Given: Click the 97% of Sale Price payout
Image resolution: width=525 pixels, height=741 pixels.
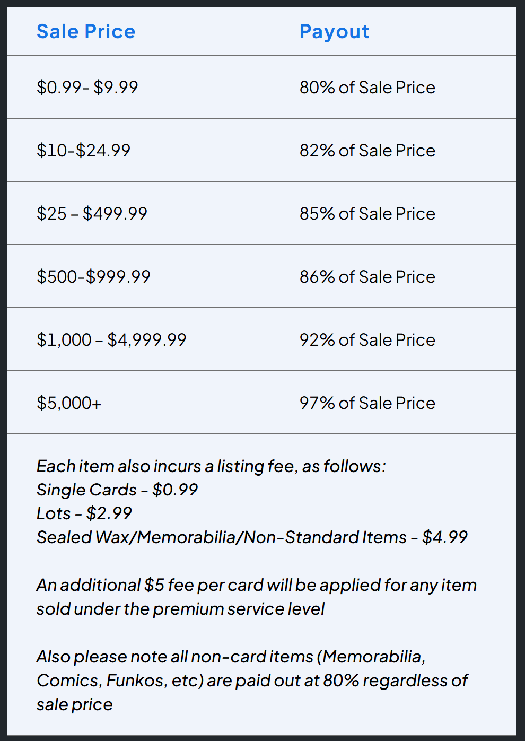Looking at the screenshot, I should tap(367, 403).
